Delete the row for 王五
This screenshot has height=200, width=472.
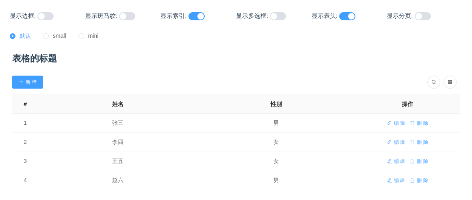419,161
